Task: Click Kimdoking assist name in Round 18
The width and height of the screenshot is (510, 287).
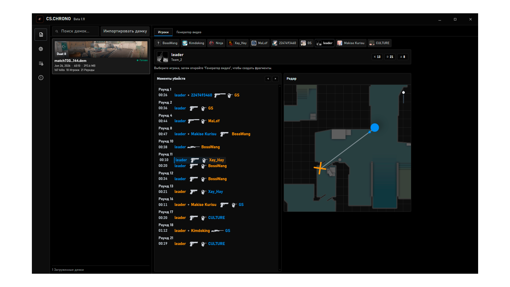Action: click(201, 231)
